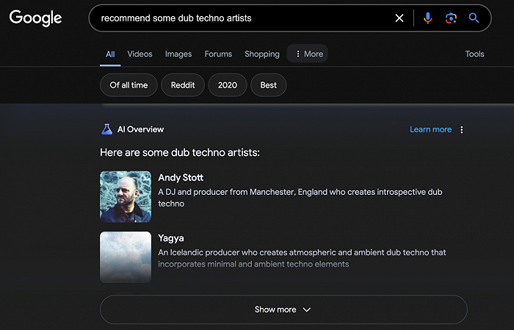The width and height of the screenshot is (514, 330).
Task: Click the blue magnifying glass search icon
Action: click(x=474, y=18)
